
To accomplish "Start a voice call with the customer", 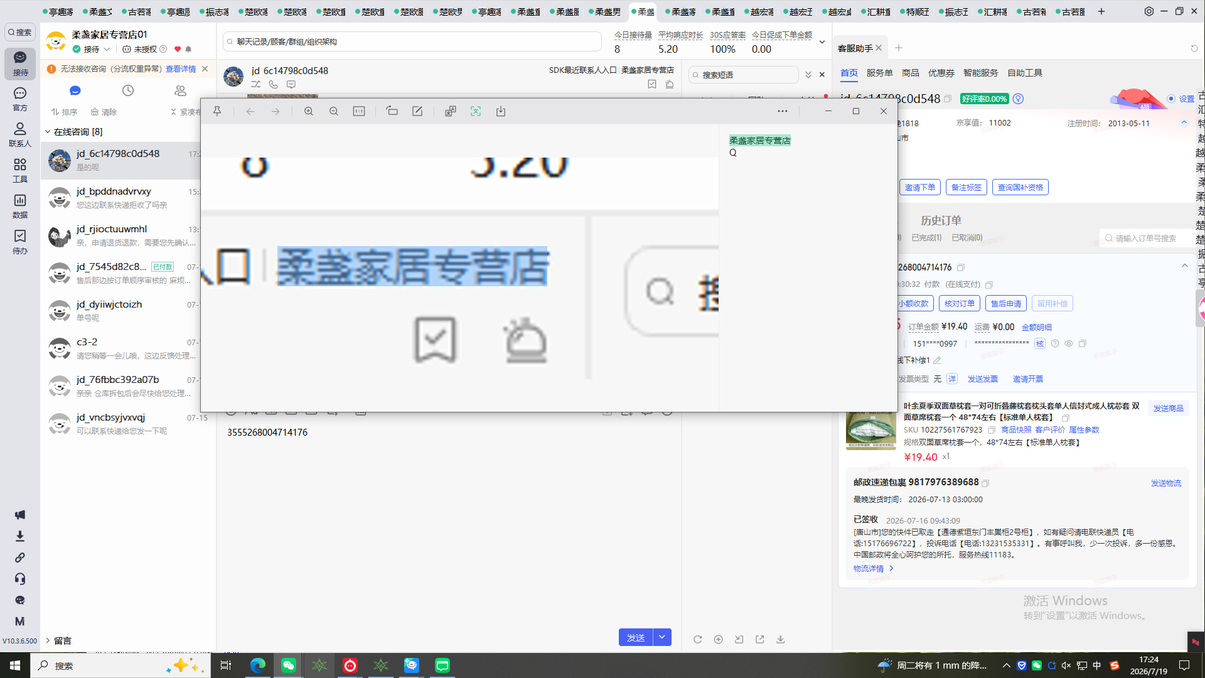I will tap(274, 84).
